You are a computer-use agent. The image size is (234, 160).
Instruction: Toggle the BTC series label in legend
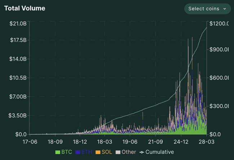point(67,152)
